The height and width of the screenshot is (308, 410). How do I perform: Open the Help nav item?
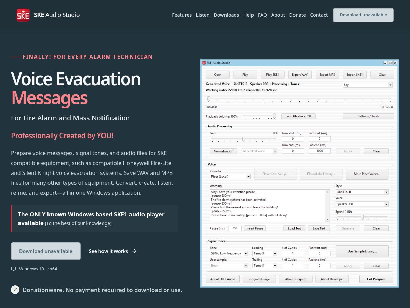pyautogui.click(x=248, y=15)
